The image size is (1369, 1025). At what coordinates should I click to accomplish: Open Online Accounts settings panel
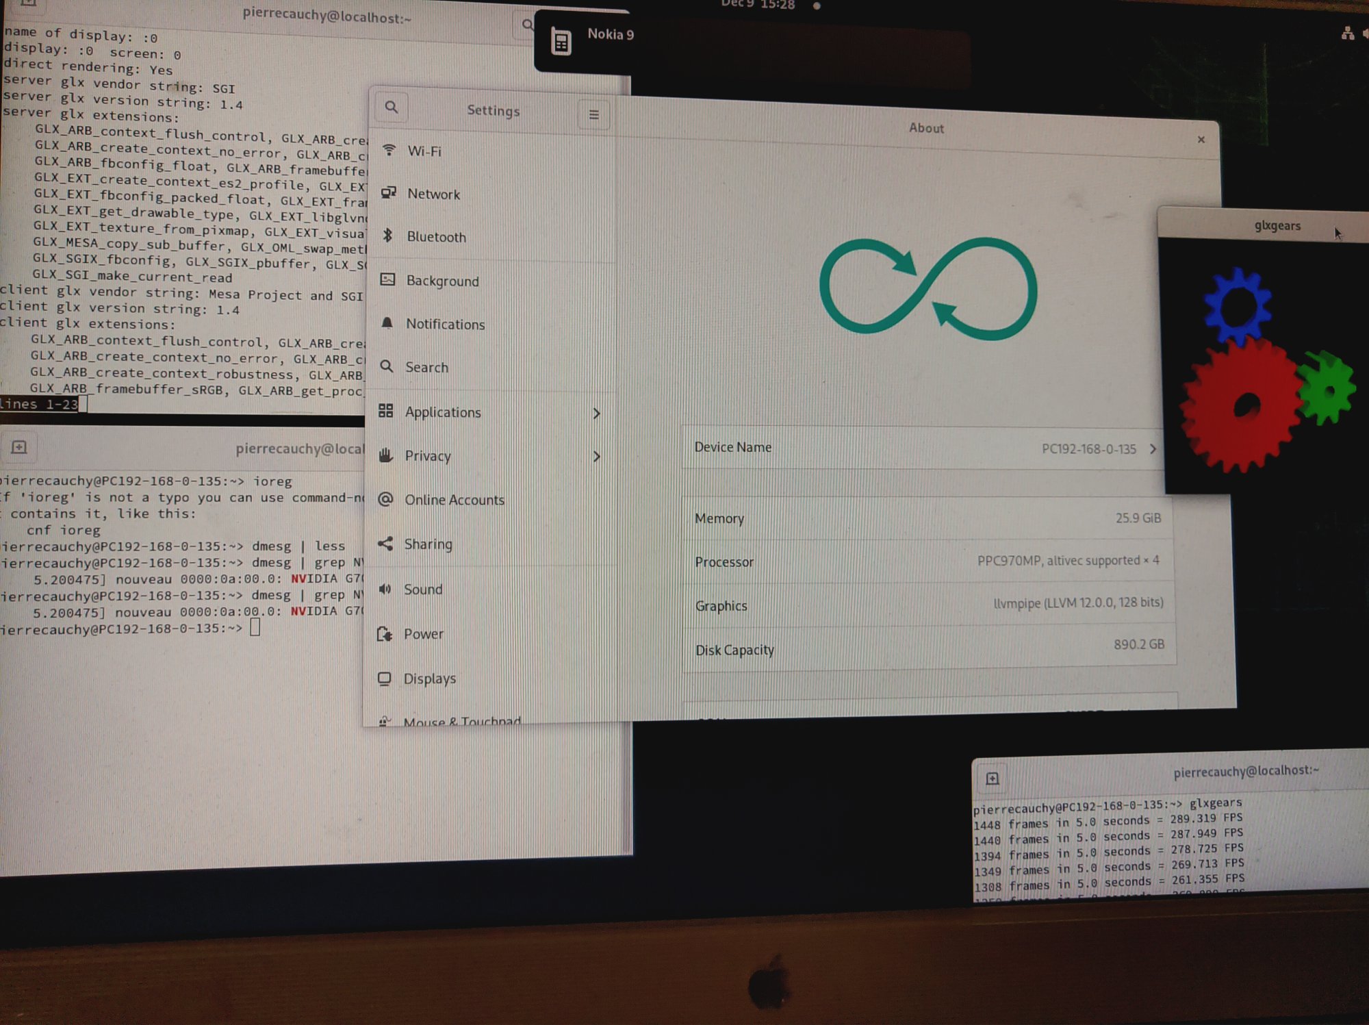pyautogui.click(x=454, y=500)
